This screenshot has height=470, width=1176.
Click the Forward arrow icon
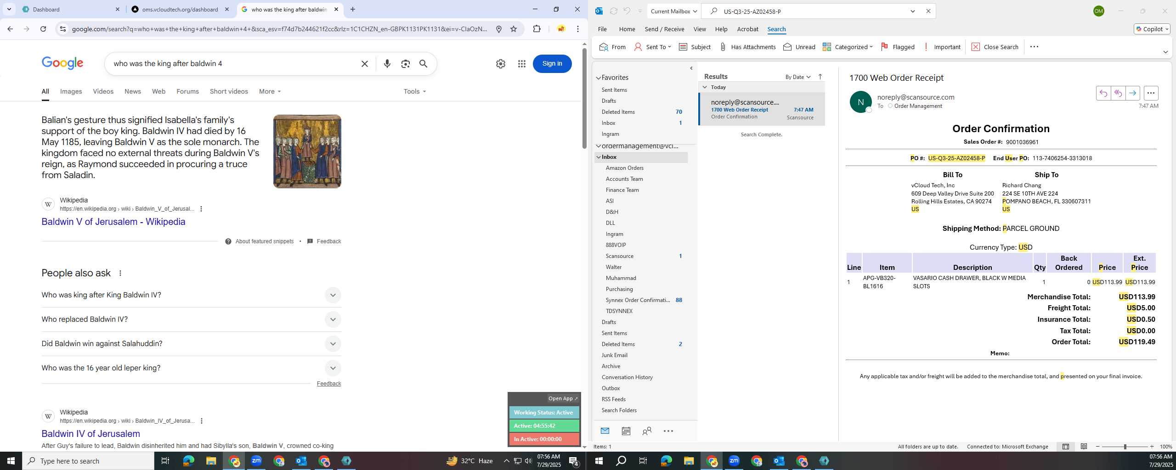[x=1132, y=93]
